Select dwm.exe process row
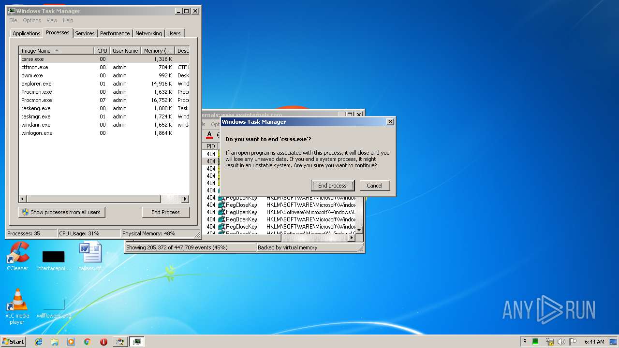This screenshot has height=348, width=619. (x=104, y=75)
